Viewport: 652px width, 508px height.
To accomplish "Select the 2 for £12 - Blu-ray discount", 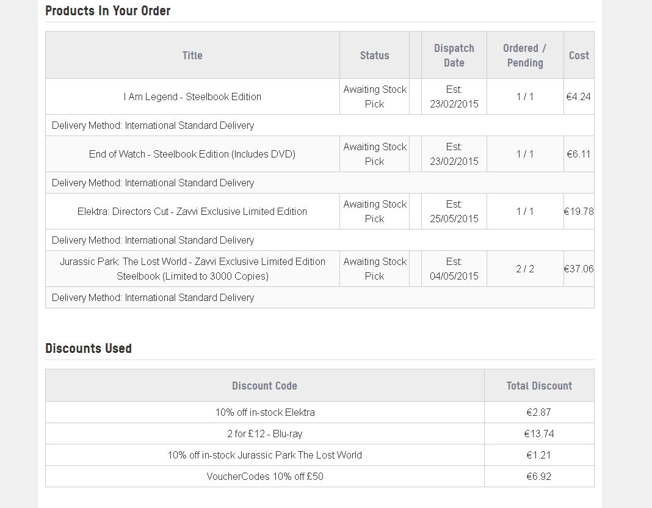I will click(264, 434).
